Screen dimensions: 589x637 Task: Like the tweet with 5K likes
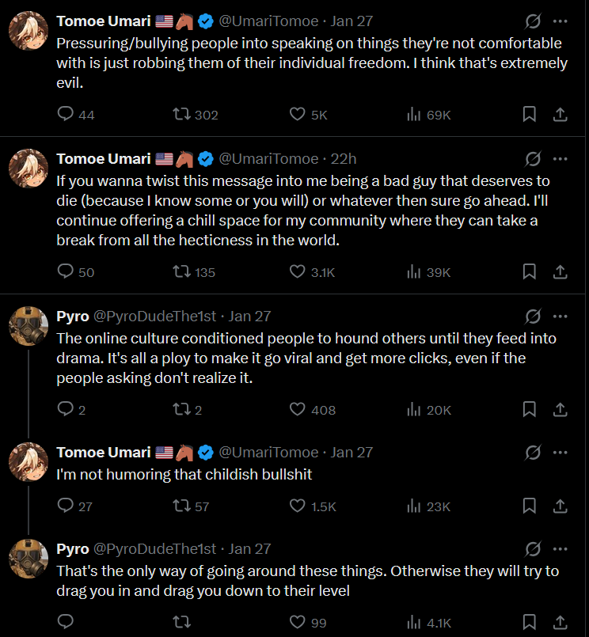click(x=298, y=114)
